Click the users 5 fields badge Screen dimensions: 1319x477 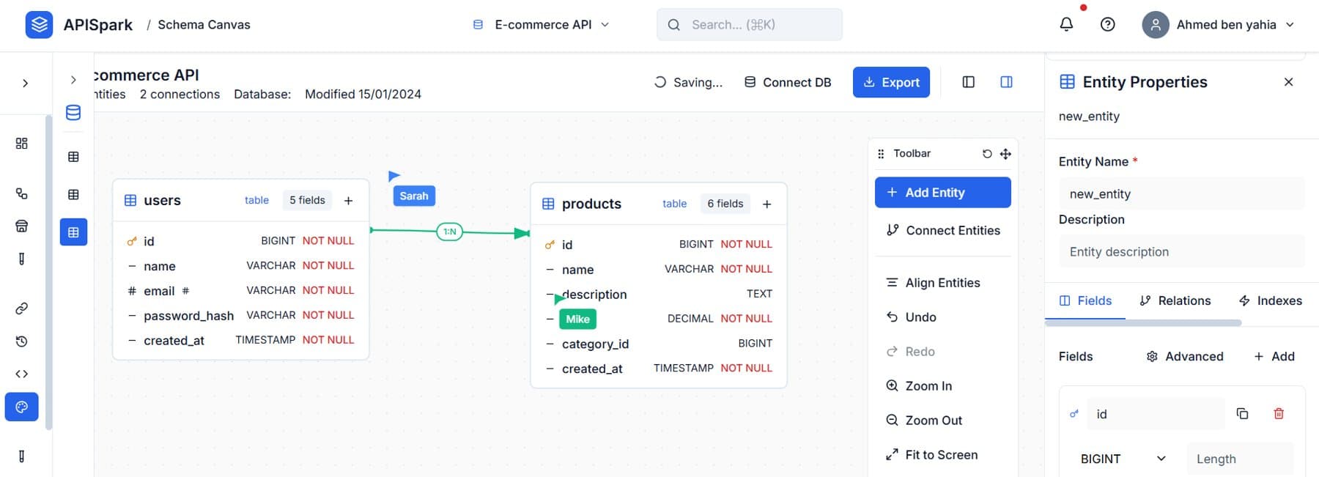pos(307,200)
